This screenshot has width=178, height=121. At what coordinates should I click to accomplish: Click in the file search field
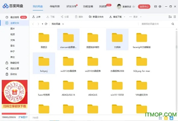pos(155,24)
